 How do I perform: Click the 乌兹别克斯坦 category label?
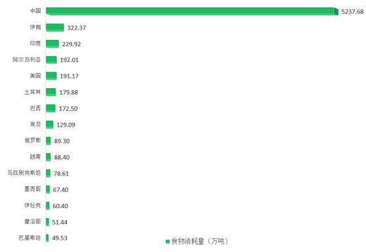coord(24,173)
